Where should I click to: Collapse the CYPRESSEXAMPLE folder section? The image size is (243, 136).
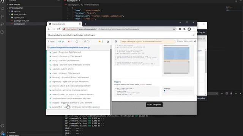16,8
